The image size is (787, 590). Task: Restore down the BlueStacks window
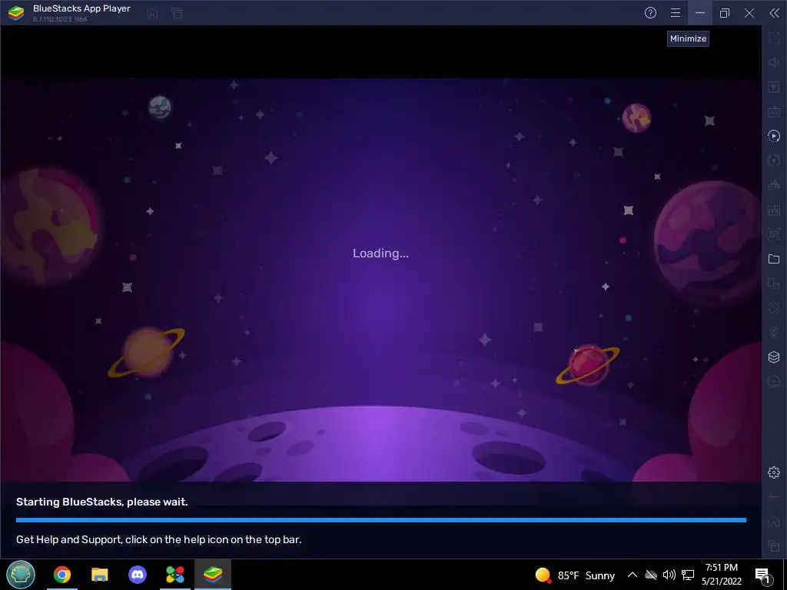[725, 13]
